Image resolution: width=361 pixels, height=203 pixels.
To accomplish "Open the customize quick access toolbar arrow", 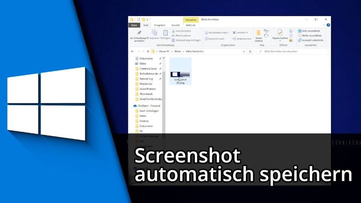I will (x=147, y=20).
